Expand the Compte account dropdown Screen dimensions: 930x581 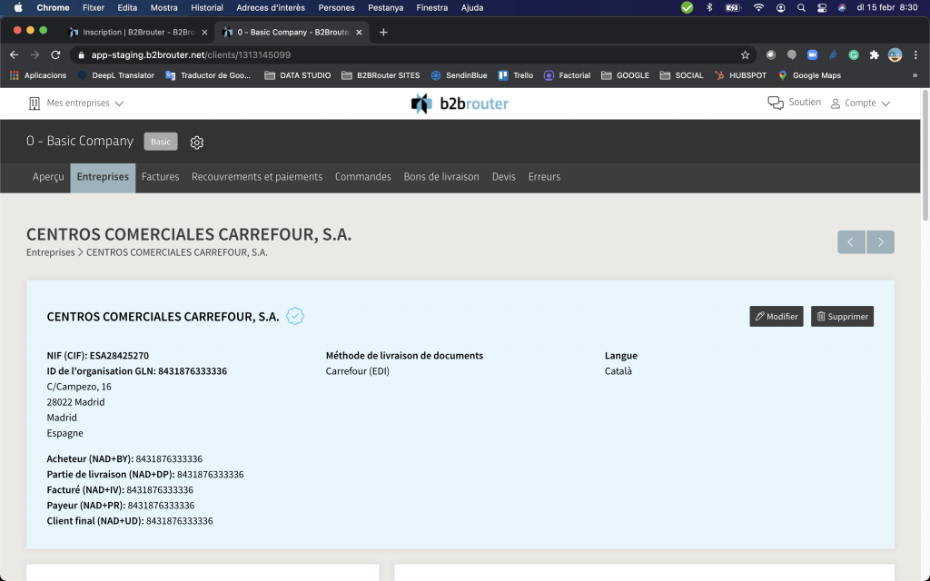(x=860, y=103)
